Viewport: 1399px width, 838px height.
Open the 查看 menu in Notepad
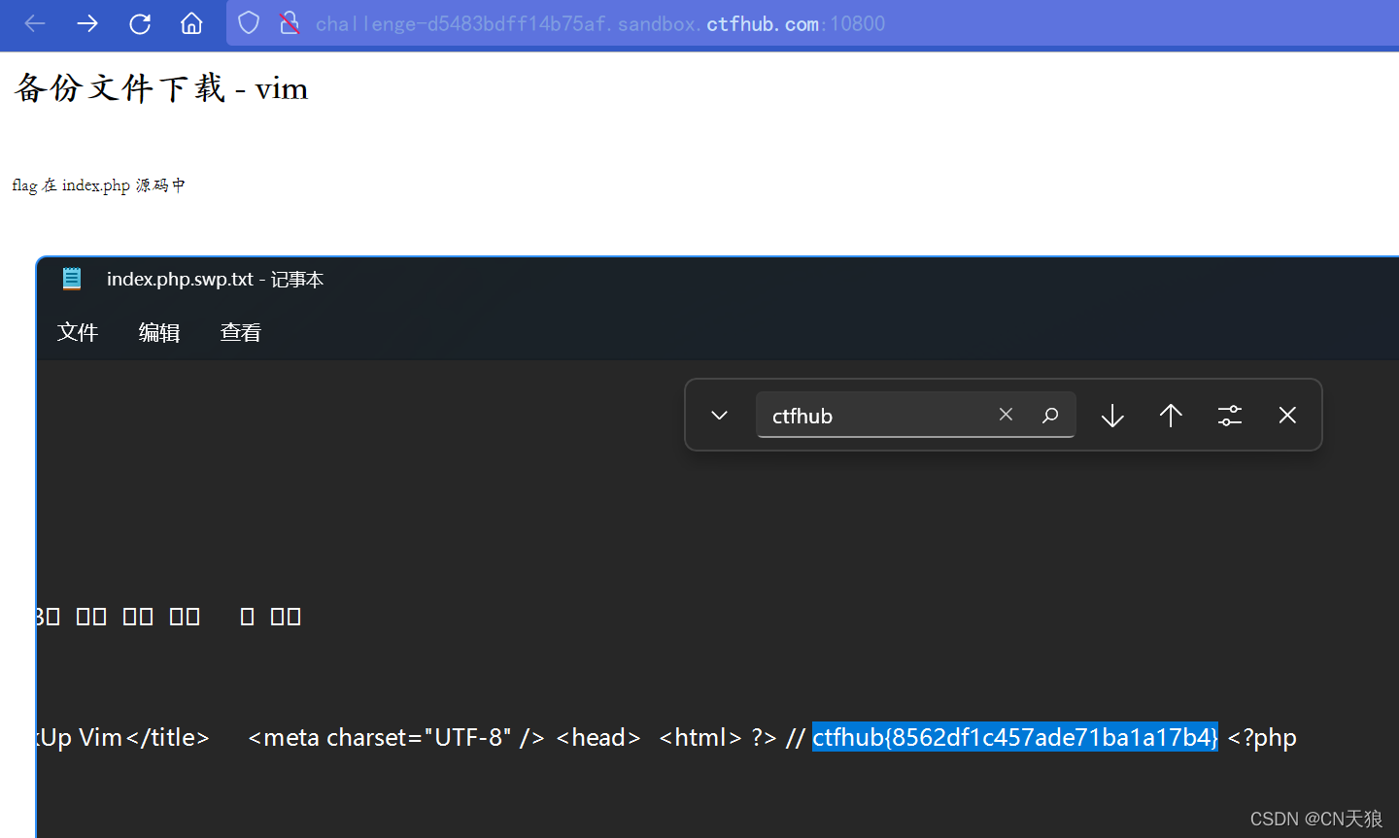241,332
